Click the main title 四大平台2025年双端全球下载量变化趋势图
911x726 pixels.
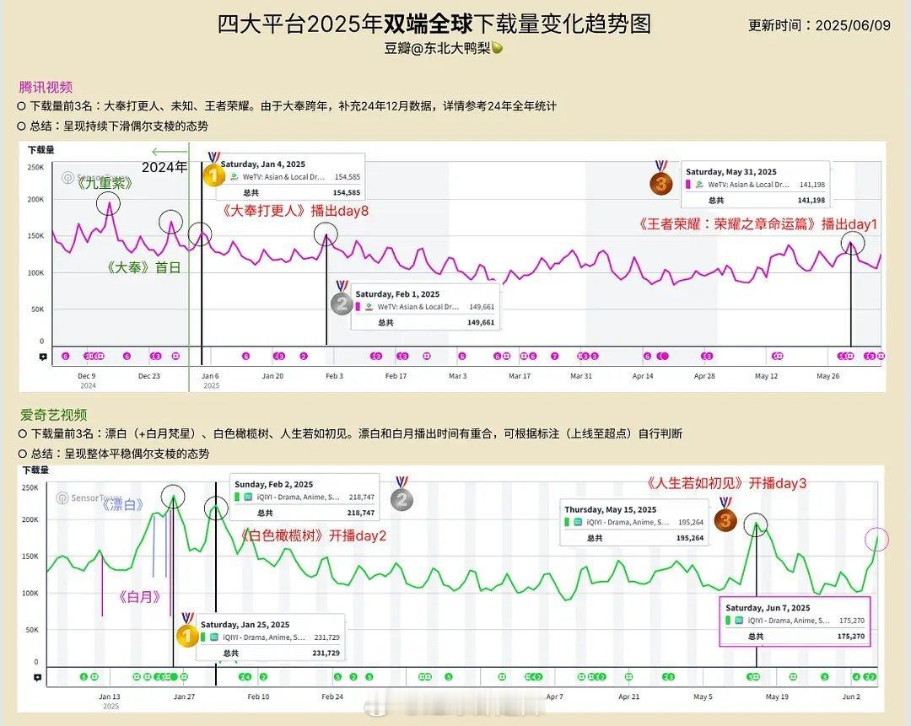(434, 24)
